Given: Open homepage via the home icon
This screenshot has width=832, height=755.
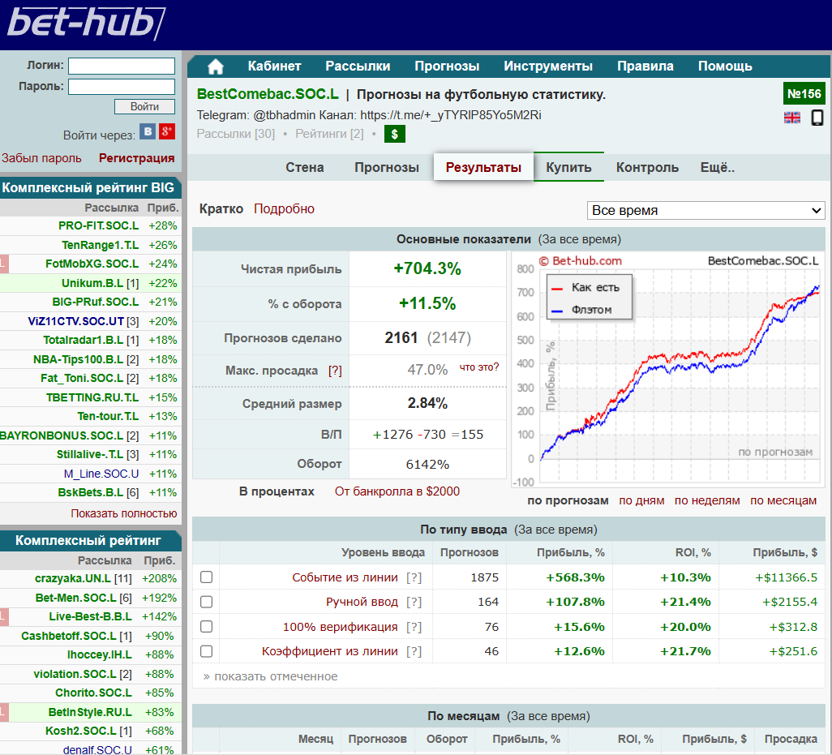Looking at the screenshot, I should [215, 66].
